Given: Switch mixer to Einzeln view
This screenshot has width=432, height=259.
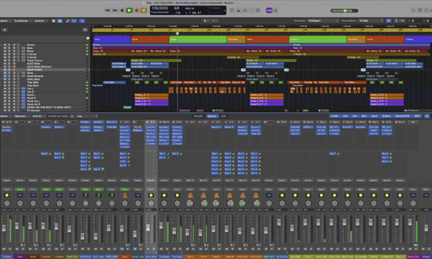Looking at the screenshot, I should (198, 116).
